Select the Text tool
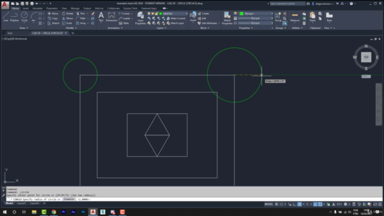The height and width of the screenshot is (216, 384). (x=101, y=17)
